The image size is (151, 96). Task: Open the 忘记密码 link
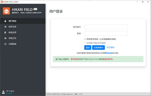pyautogui.click(x=110, y=47)
